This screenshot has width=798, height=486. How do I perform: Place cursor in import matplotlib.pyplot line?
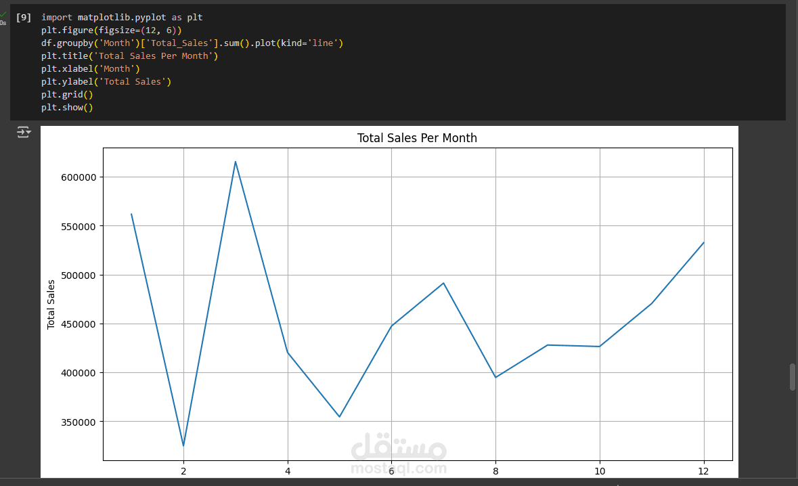122,18
